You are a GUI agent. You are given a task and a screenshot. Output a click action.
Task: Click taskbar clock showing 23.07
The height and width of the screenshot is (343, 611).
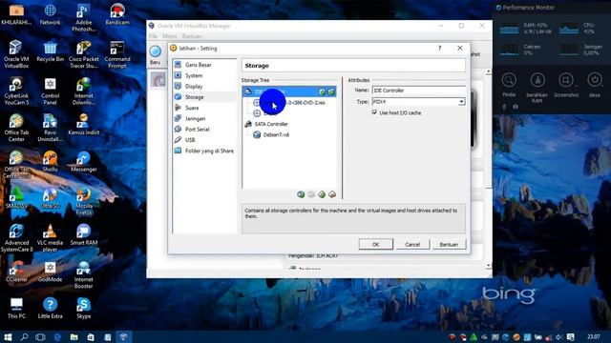(x=594, y=336)
